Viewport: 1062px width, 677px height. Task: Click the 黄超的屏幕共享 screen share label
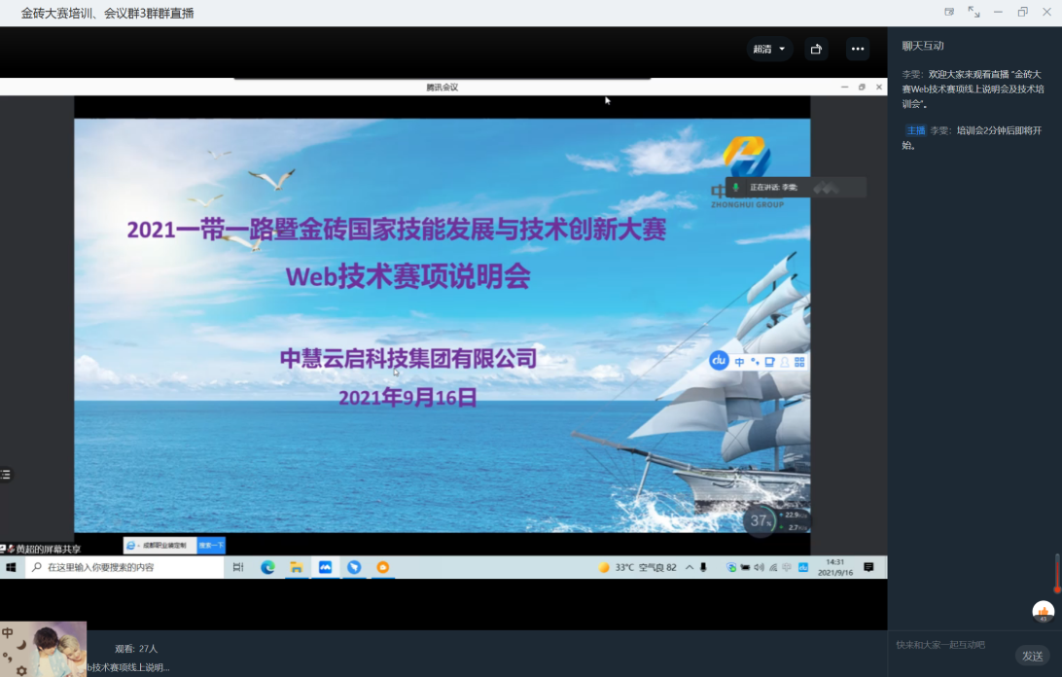[x=48, y=549]
